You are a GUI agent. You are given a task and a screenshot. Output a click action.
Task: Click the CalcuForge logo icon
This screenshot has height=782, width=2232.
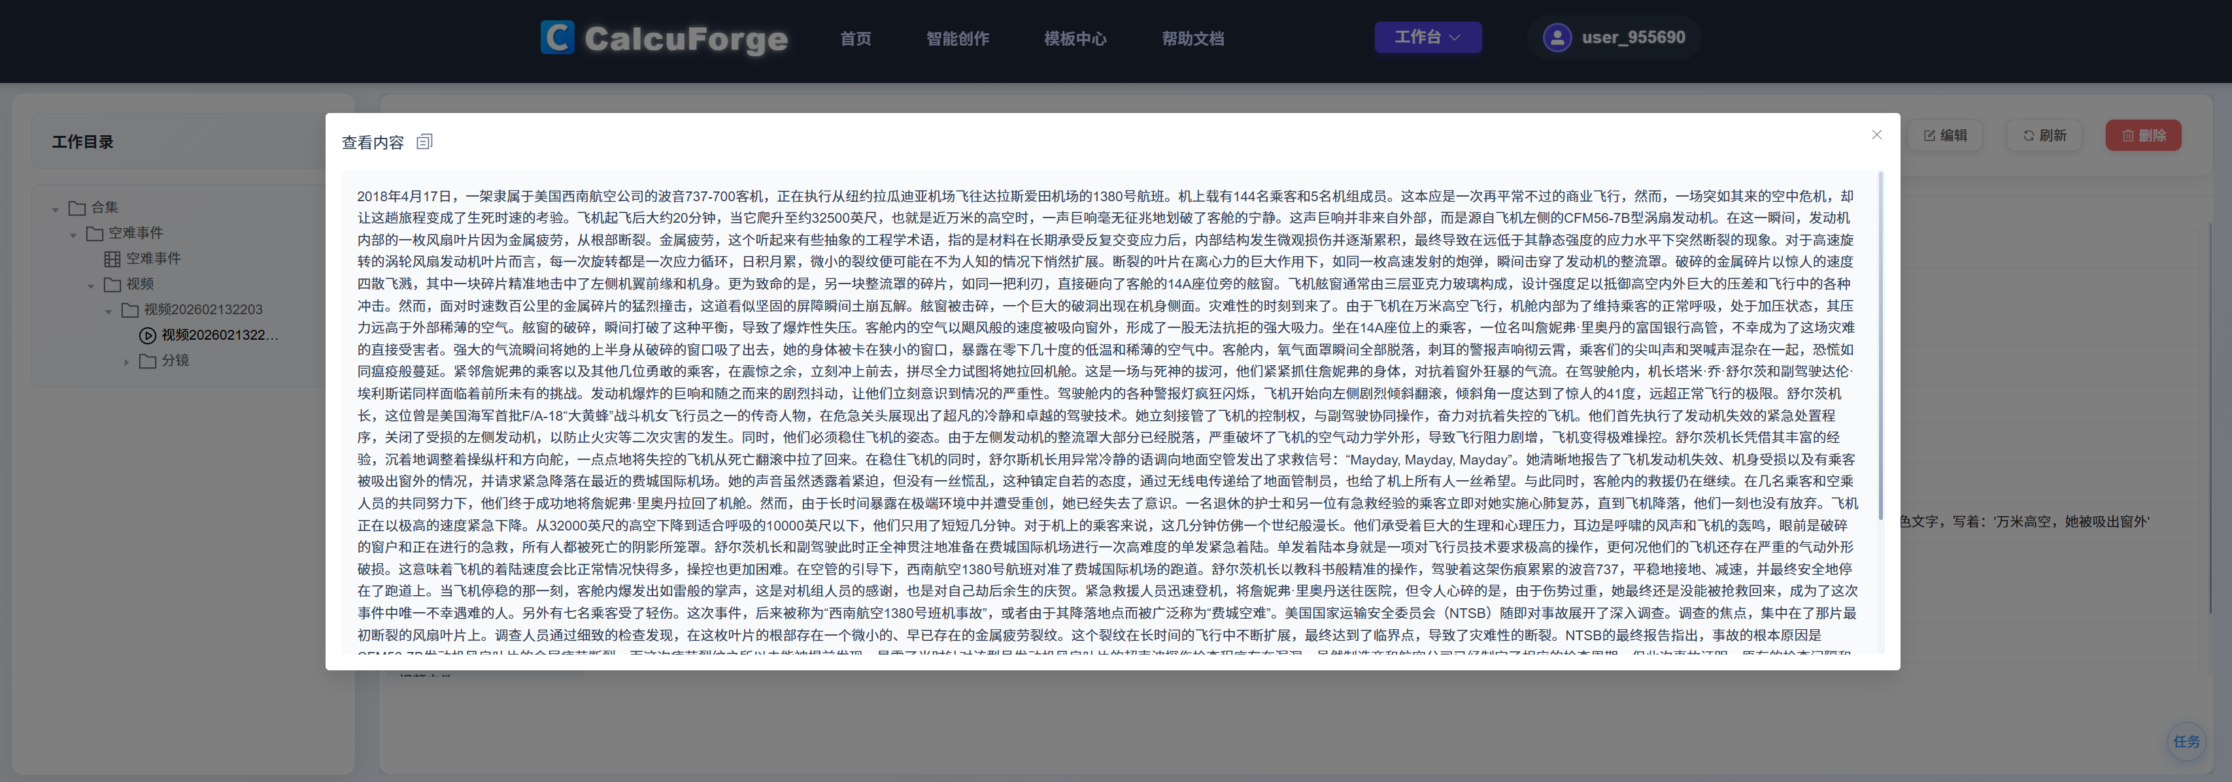point(557,37)
